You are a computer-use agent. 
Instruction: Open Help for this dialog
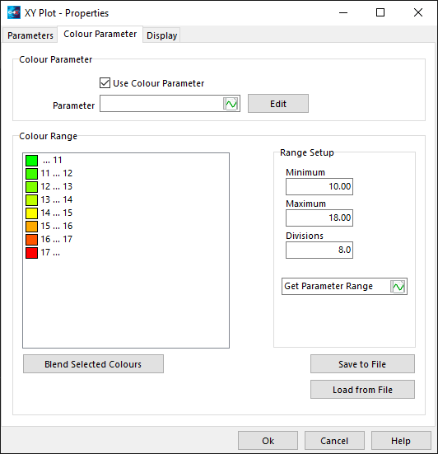point(401,440)
